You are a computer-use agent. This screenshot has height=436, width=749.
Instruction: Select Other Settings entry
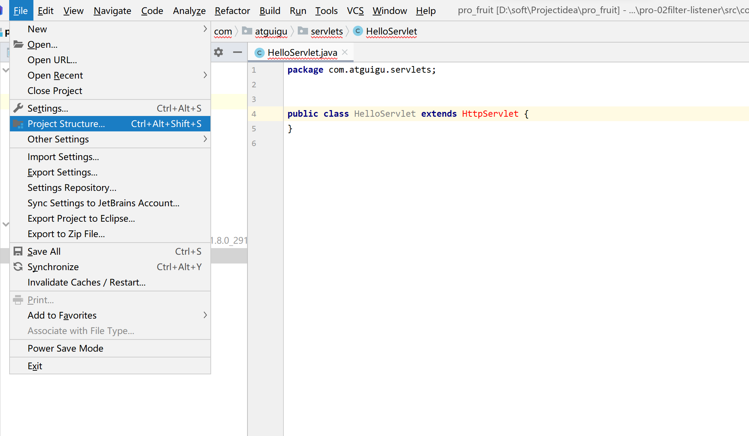pos(110,139)
